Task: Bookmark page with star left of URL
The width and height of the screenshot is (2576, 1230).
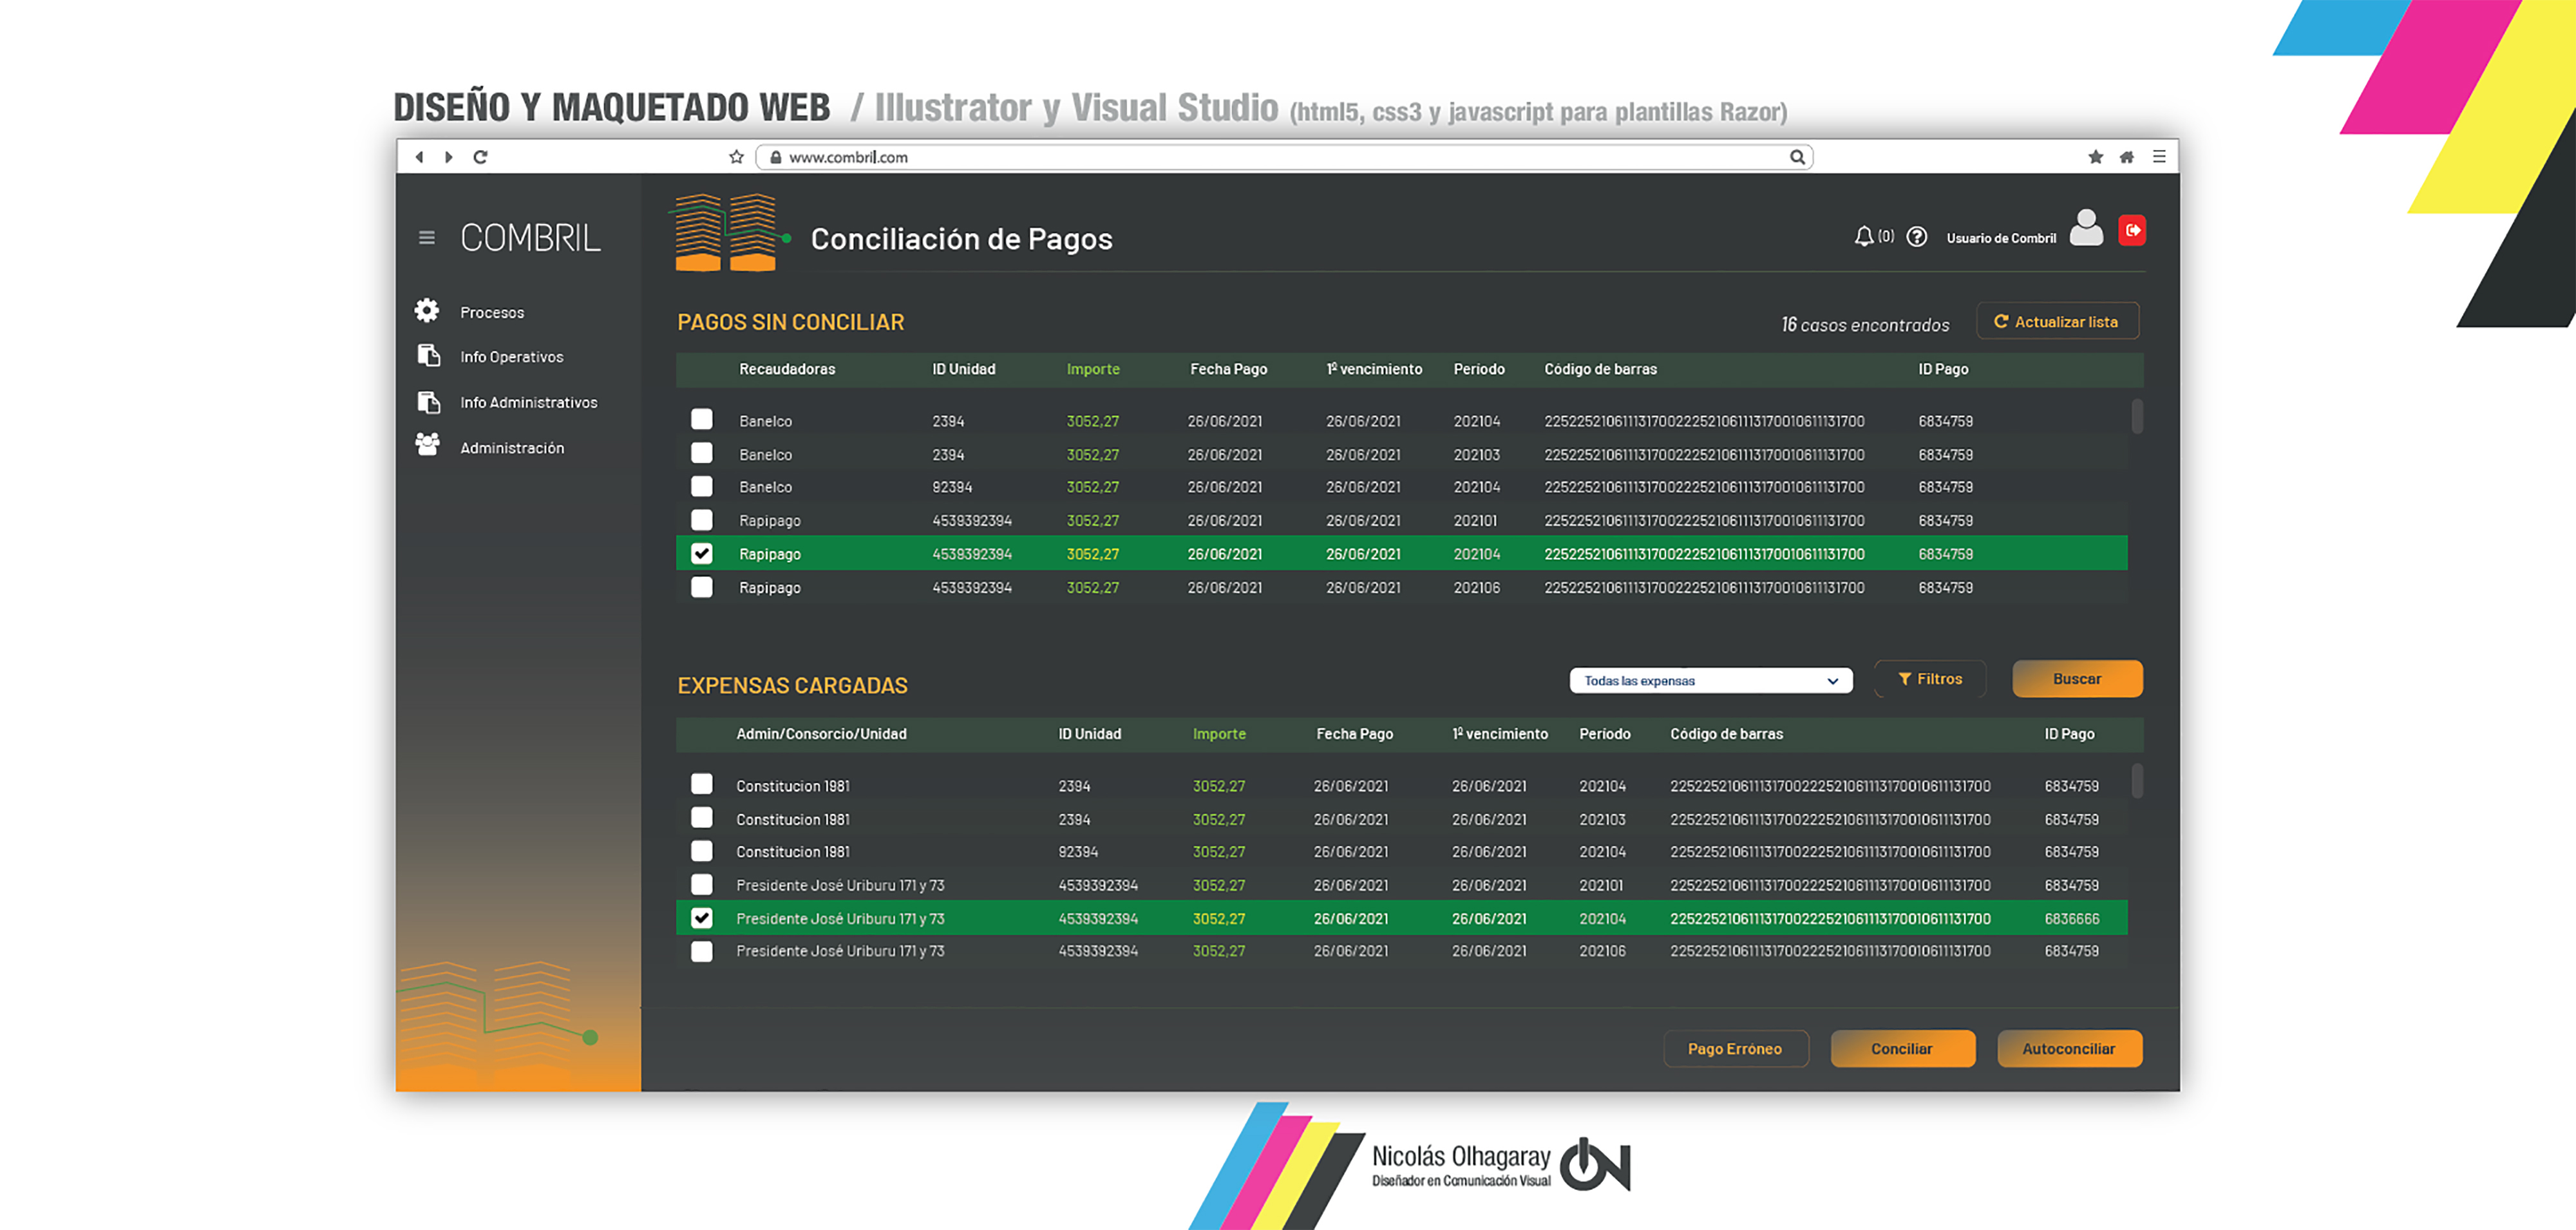Action: [736, 157]
